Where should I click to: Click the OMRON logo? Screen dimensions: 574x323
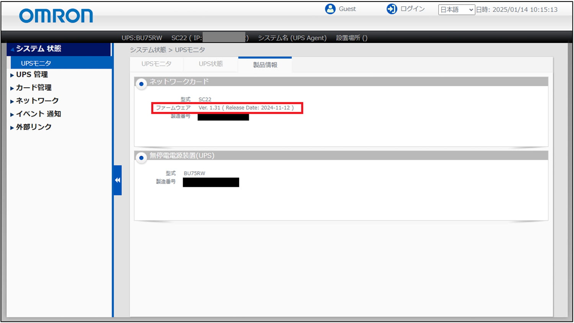pos(56,16)
